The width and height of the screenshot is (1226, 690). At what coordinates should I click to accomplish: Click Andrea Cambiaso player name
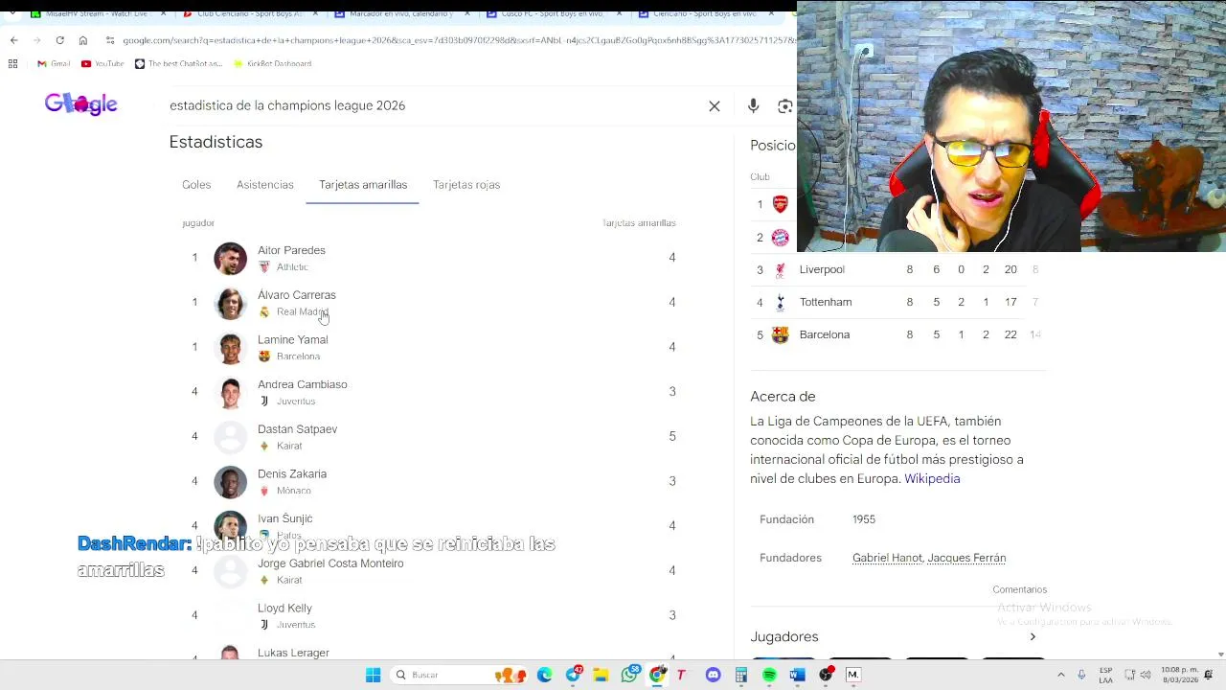click(303, 384)
